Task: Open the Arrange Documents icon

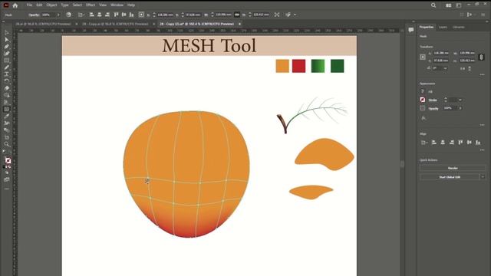Action: coord(449,5)
